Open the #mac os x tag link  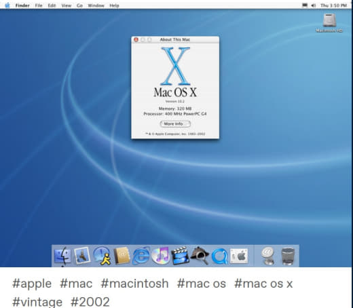tap(263, 284)
